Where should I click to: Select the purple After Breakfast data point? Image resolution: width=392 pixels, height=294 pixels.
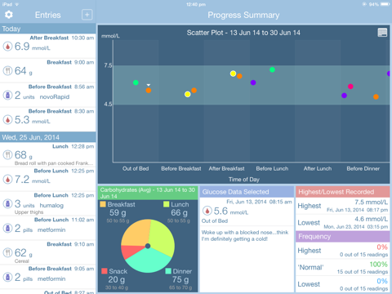(253, 82)
